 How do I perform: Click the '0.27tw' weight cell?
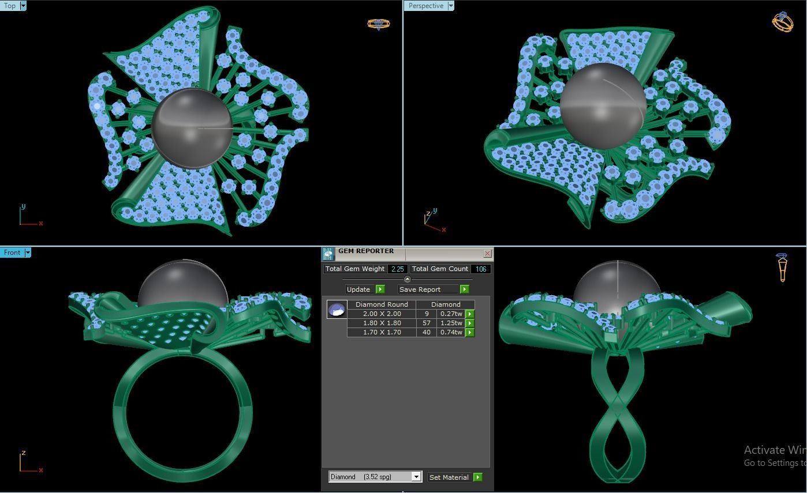pos(451,314)
